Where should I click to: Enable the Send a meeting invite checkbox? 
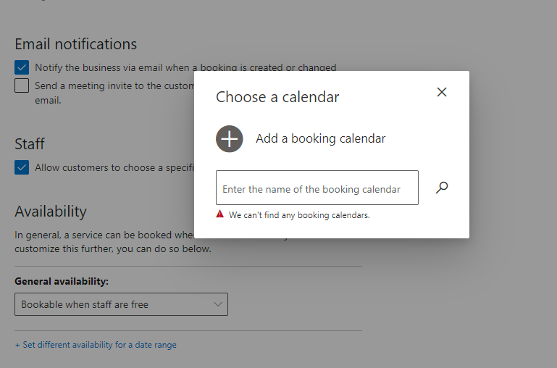coord(22,86)
